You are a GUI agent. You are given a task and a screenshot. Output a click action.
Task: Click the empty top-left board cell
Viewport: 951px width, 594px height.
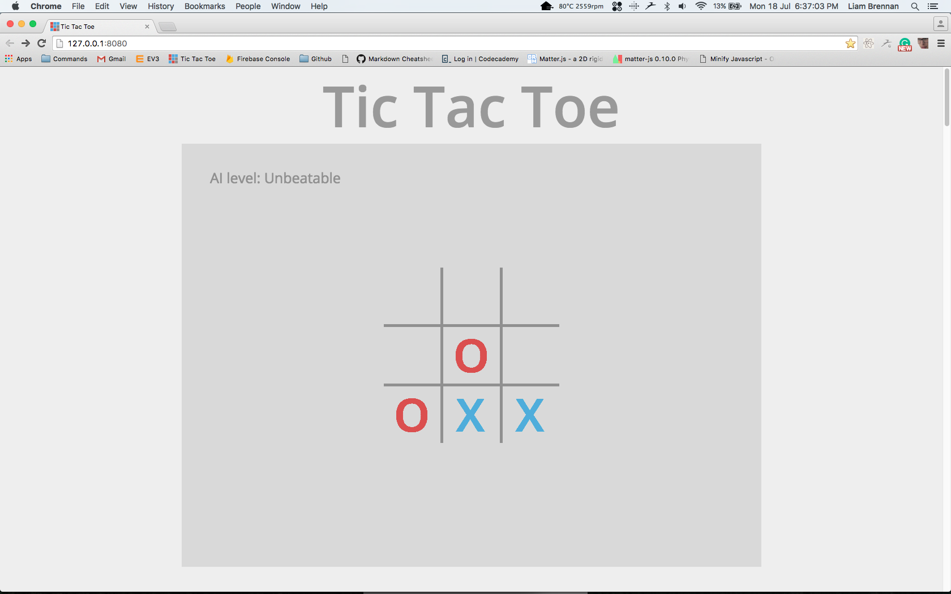[x=412, y=296]
